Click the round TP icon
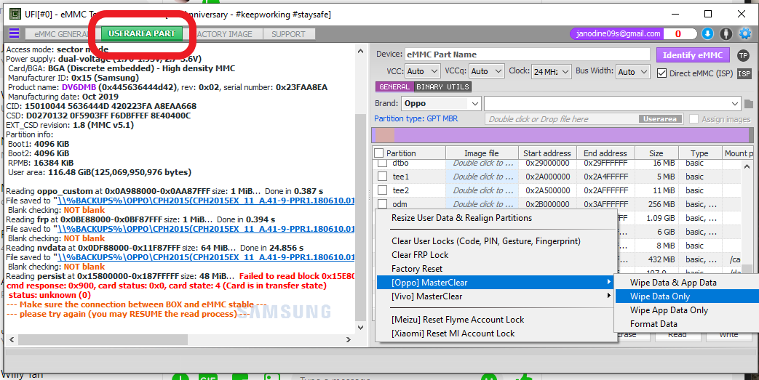The image size is (759, 380). click(743, 55)
